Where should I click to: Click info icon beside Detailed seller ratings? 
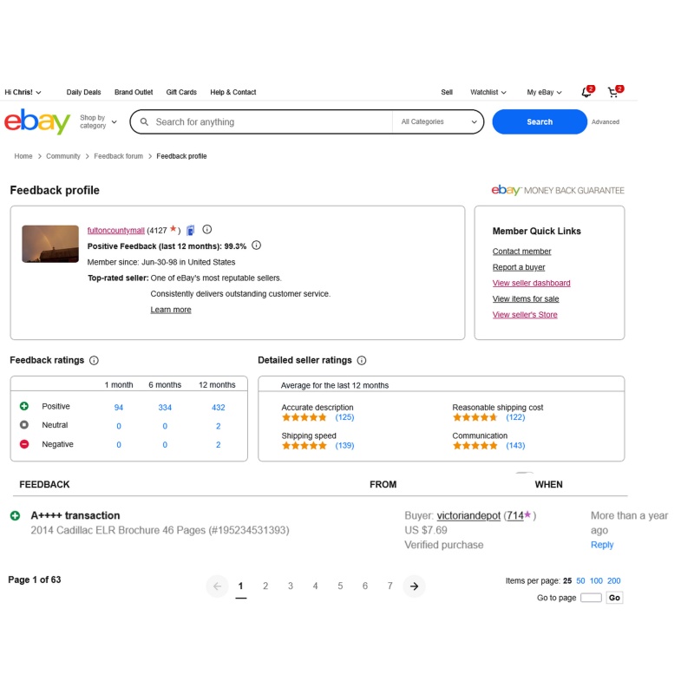pos(362,360)
